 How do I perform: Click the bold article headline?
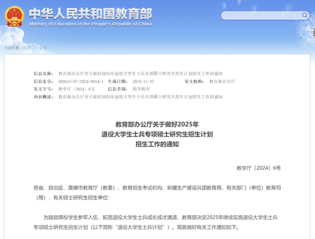[x=157, y=134]
